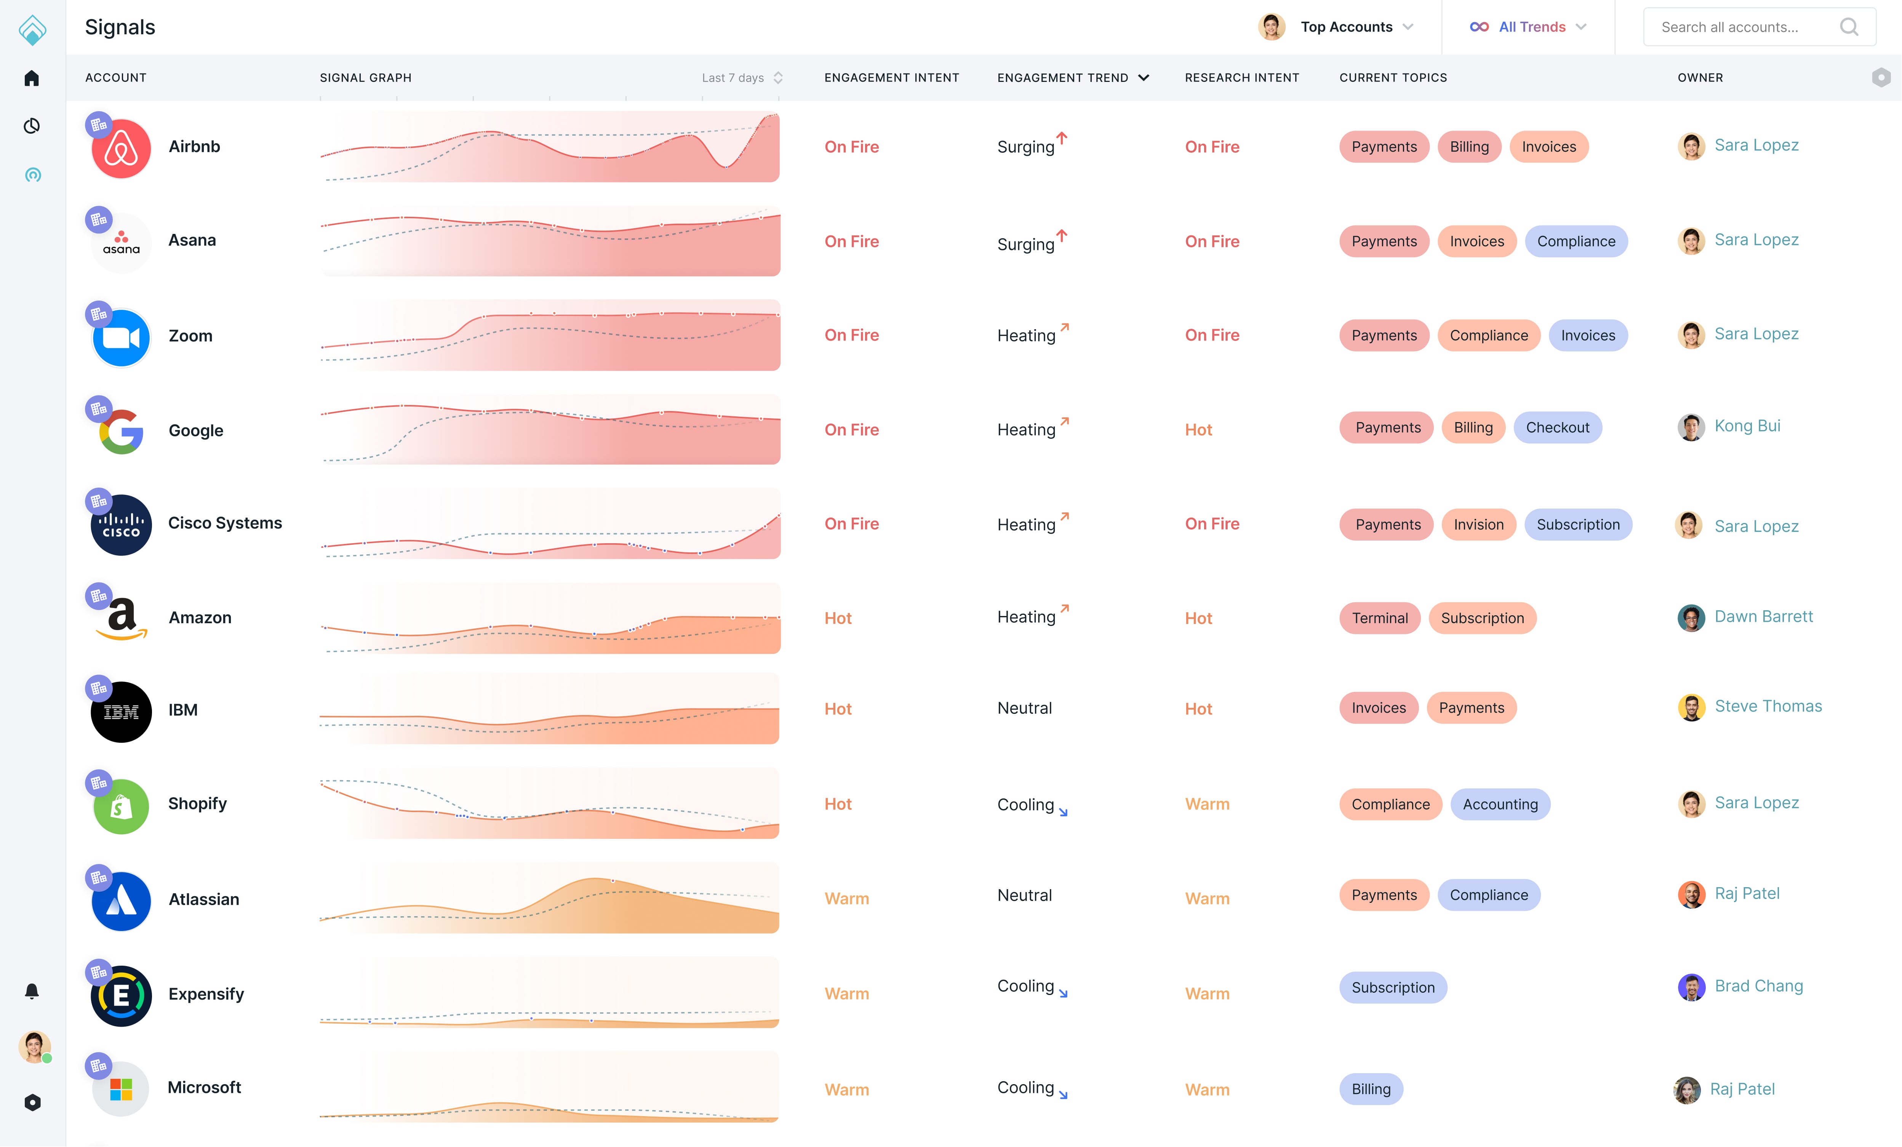Click the Amazon logo
The height and width of the screenshot is (1147, 1902).
pos(121,619)
